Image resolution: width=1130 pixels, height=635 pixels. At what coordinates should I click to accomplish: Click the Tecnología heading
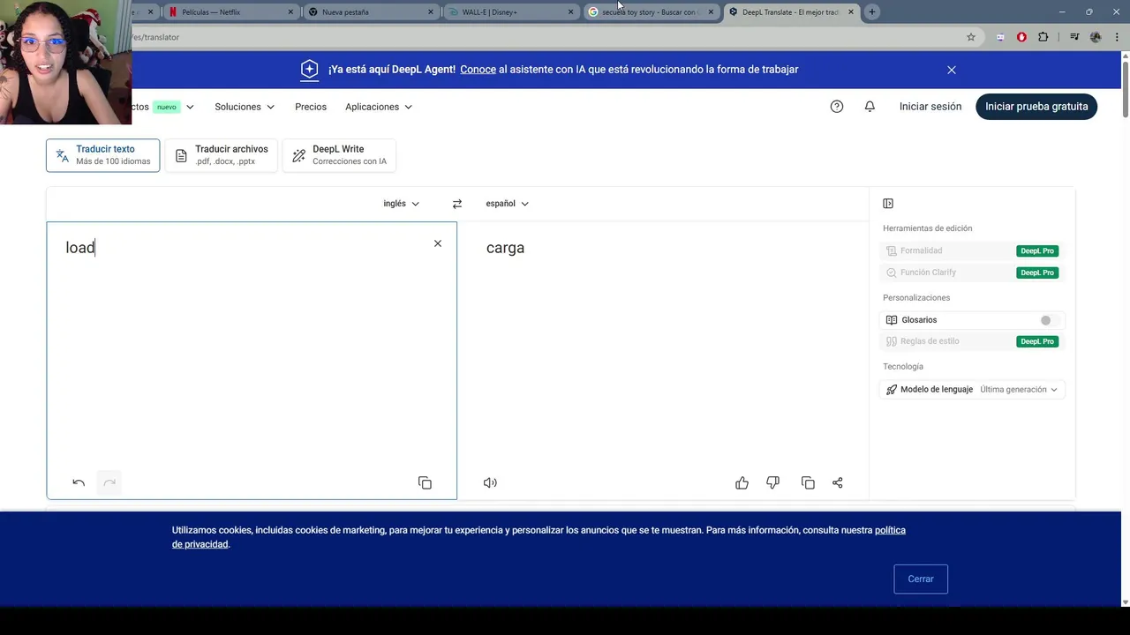903,367
